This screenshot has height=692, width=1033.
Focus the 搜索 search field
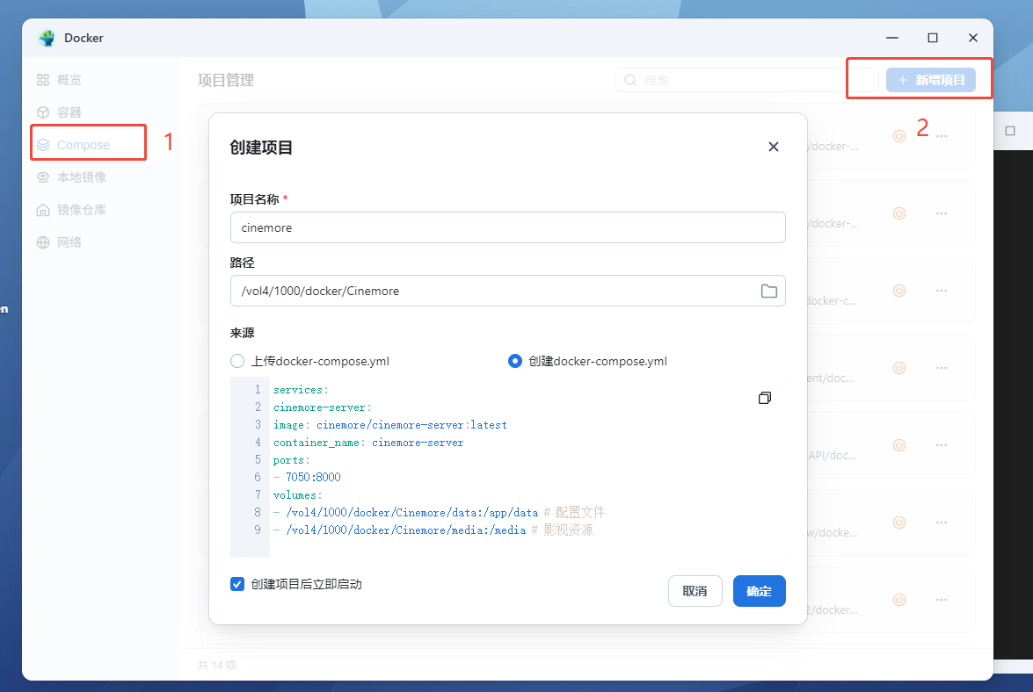coord(747,80)
